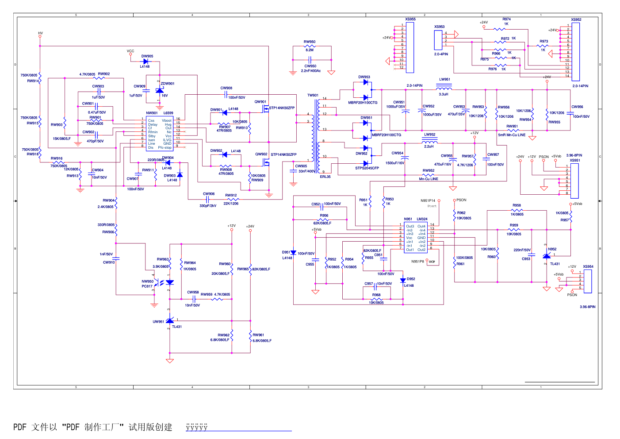
Task: Select the XS953 4-pin connector
Action: coord(438,40)
